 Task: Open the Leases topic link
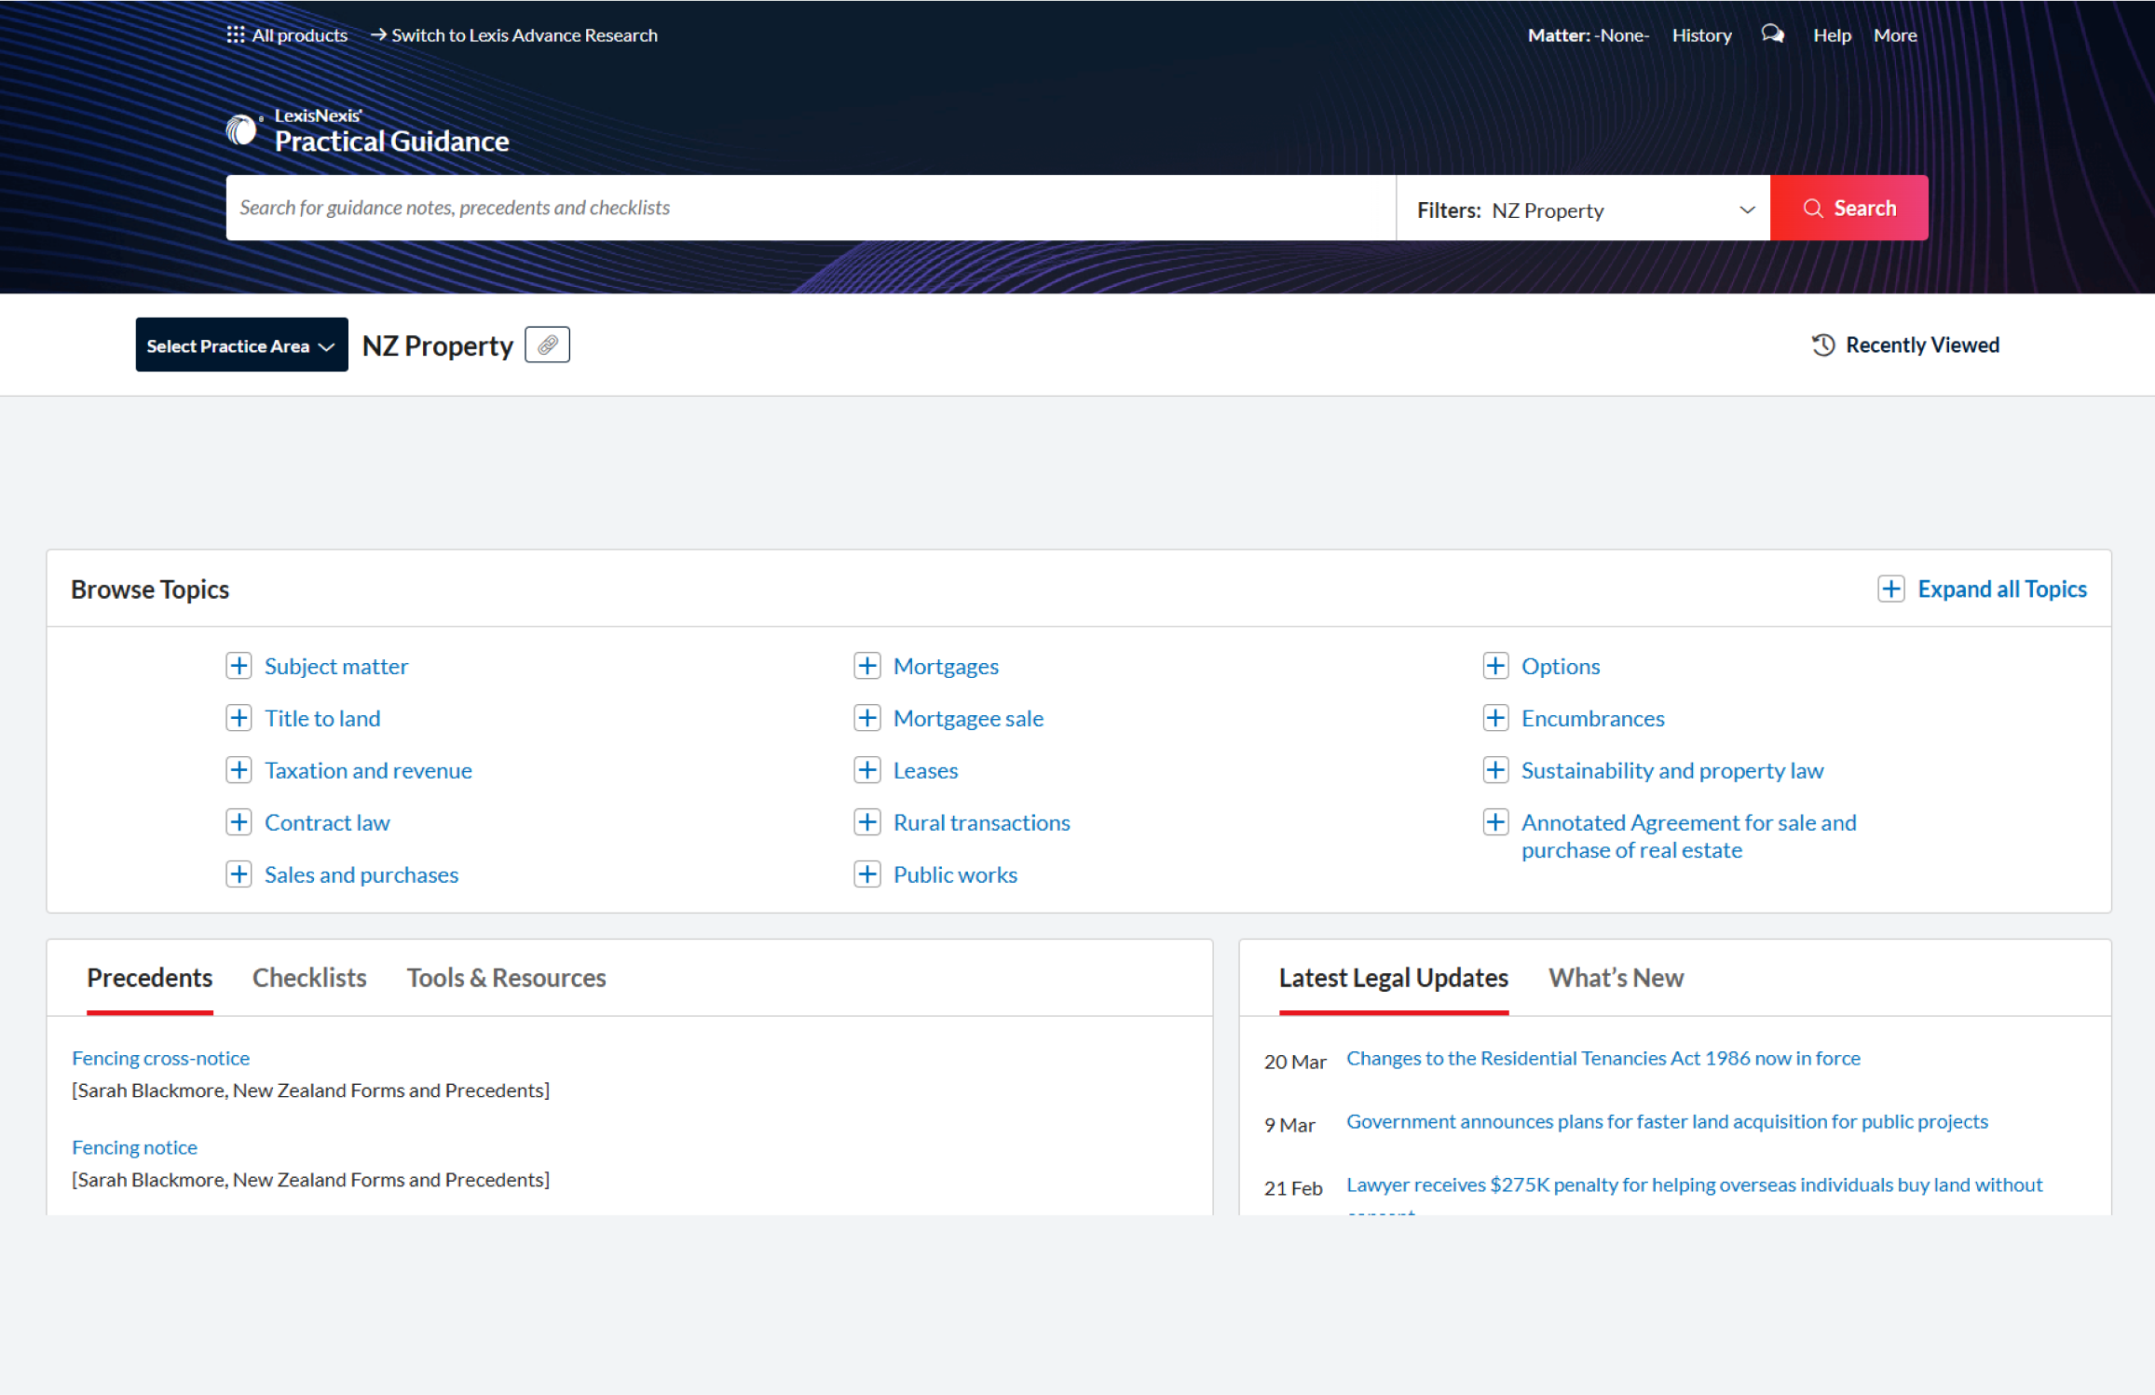pos(925,770)
